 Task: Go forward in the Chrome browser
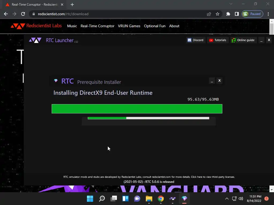pyautogui.click(x=14, y=14)
